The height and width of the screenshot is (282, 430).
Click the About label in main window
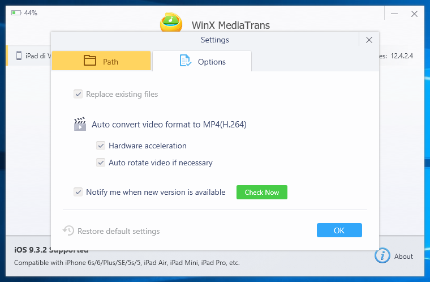pos(403,257)
